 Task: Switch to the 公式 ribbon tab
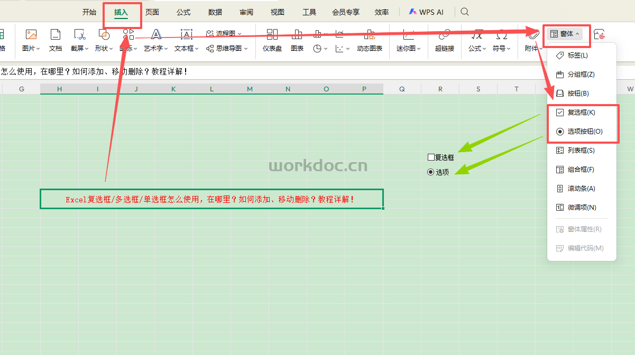click(183, 12)
